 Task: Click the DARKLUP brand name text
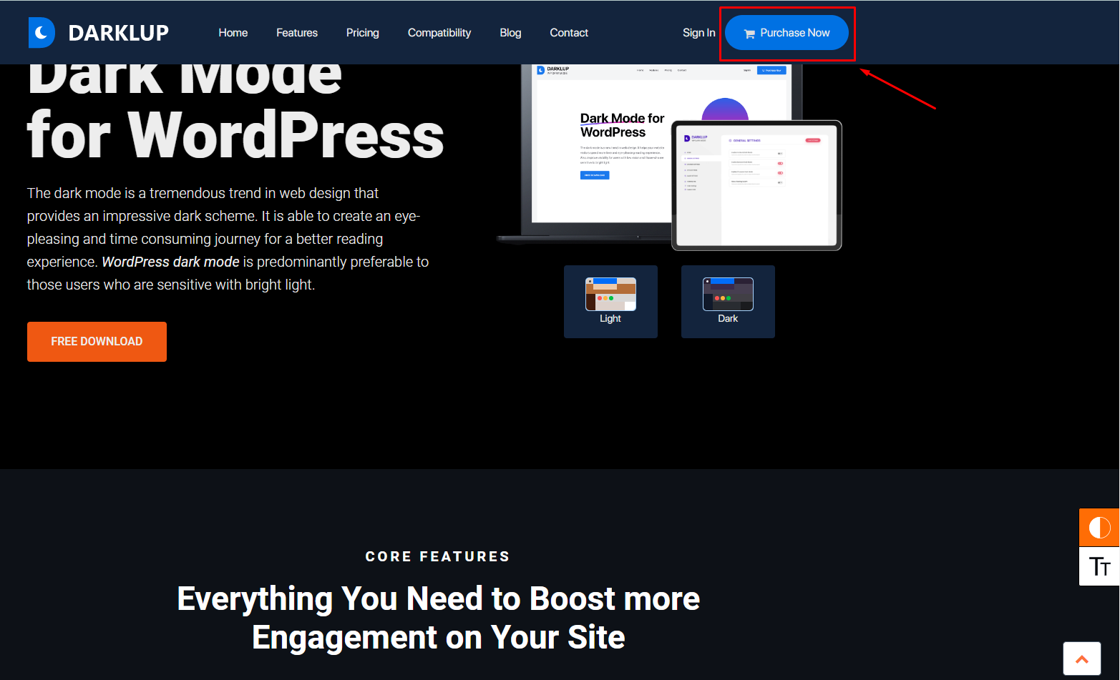[x=118, y=33]
